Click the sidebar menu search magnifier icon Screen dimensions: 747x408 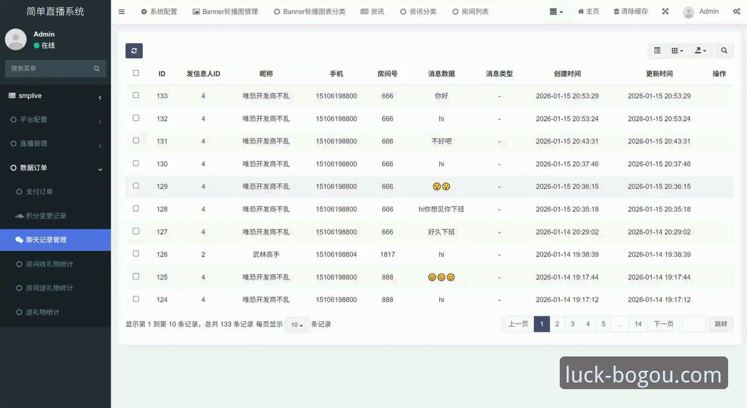point(96,68)
